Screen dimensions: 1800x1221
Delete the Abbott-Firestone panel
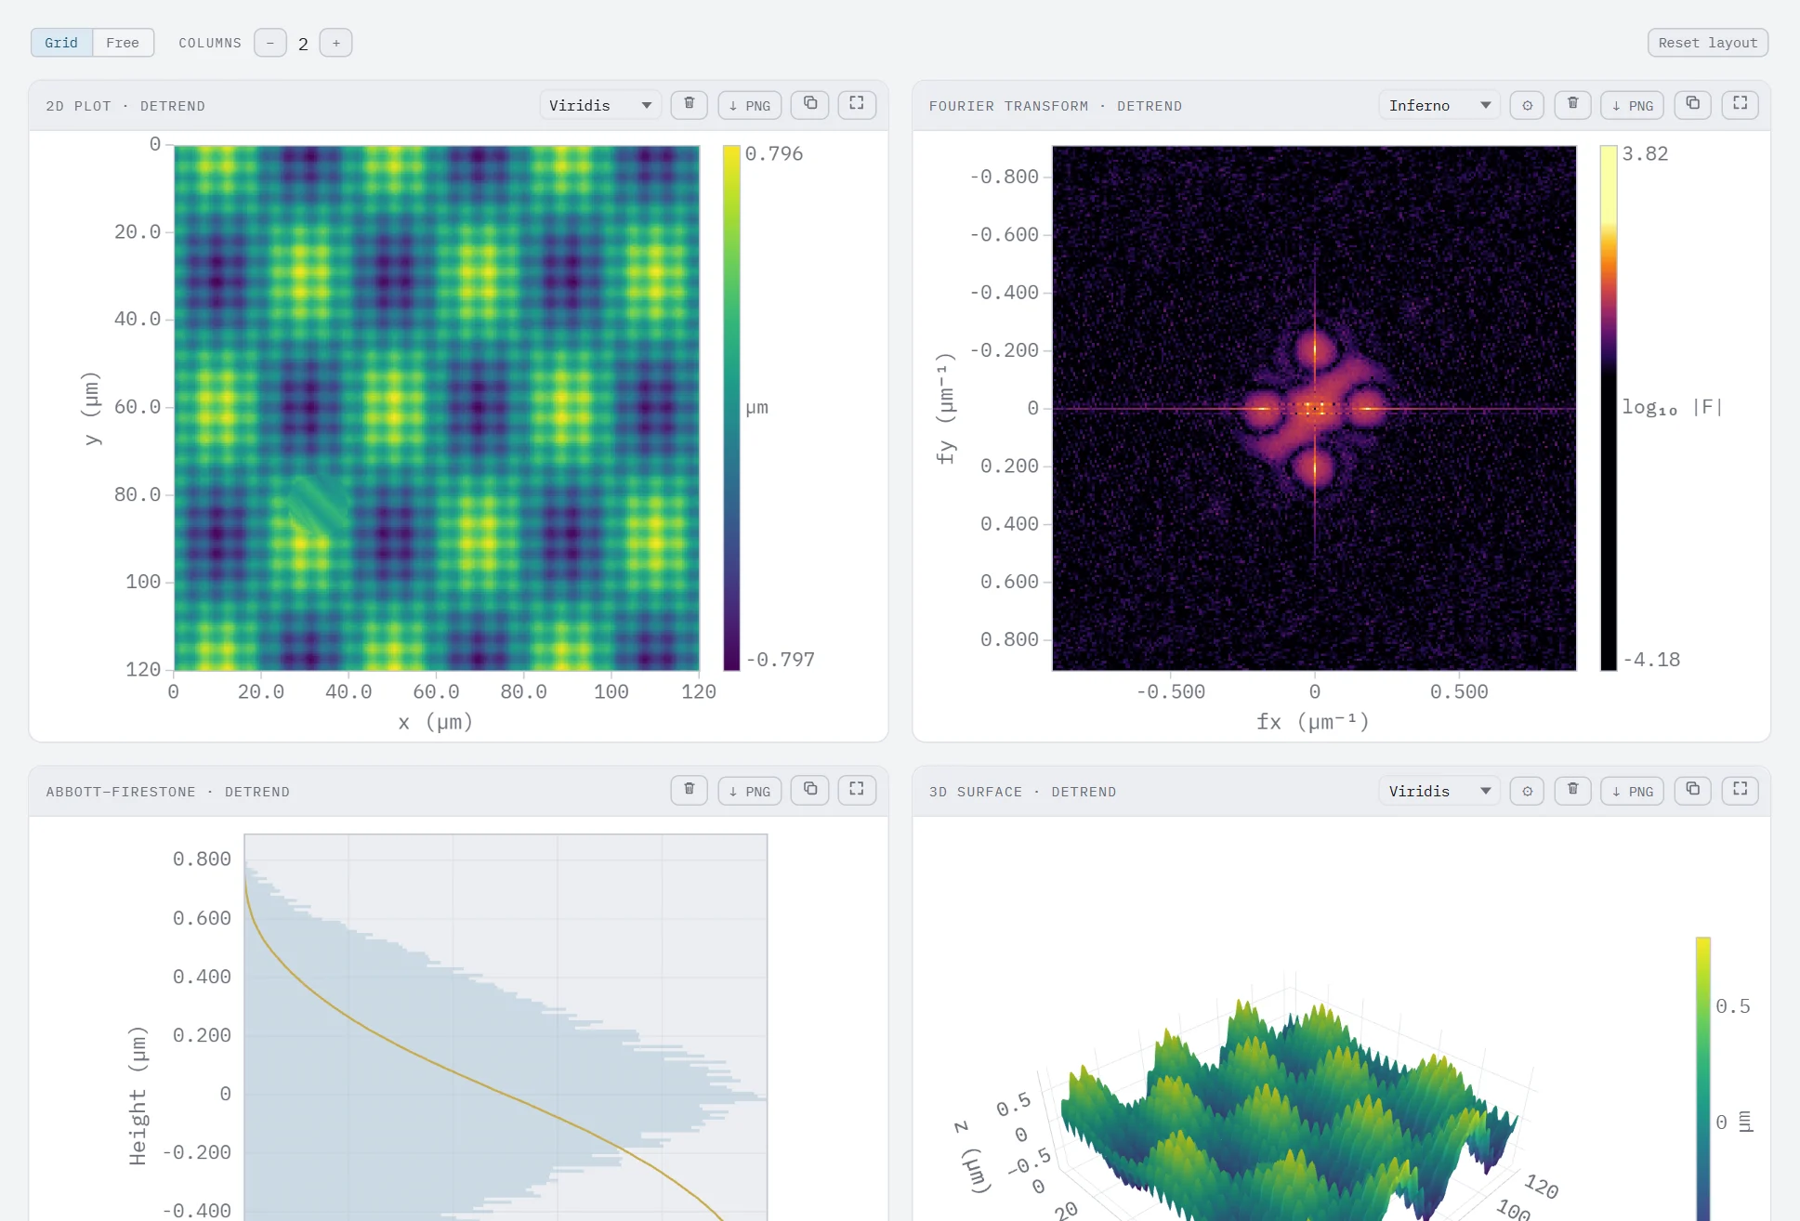pyautogui.click(x=690, y=790)
